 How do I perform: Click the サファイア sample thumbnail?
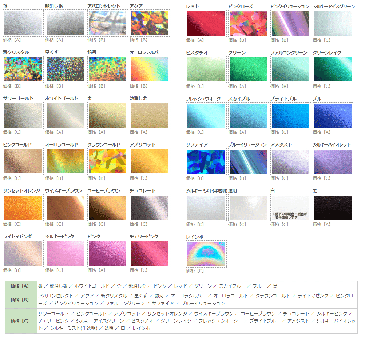click(x=206, y=161)
